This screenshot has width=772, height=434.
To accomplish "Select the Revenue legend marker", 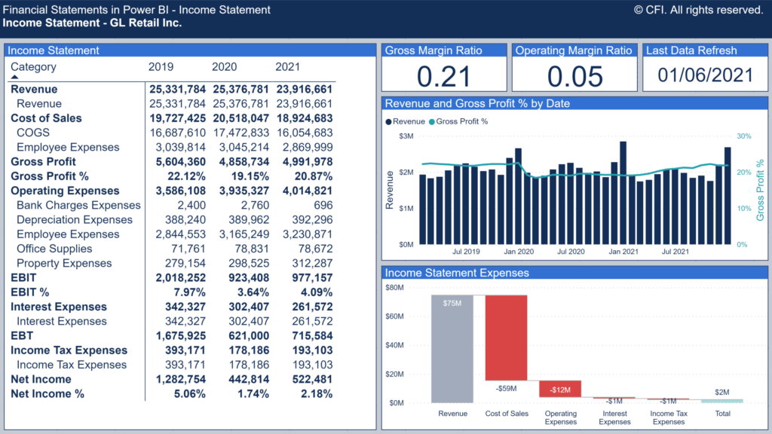I will pyautogui.click(x=391, y=121).
